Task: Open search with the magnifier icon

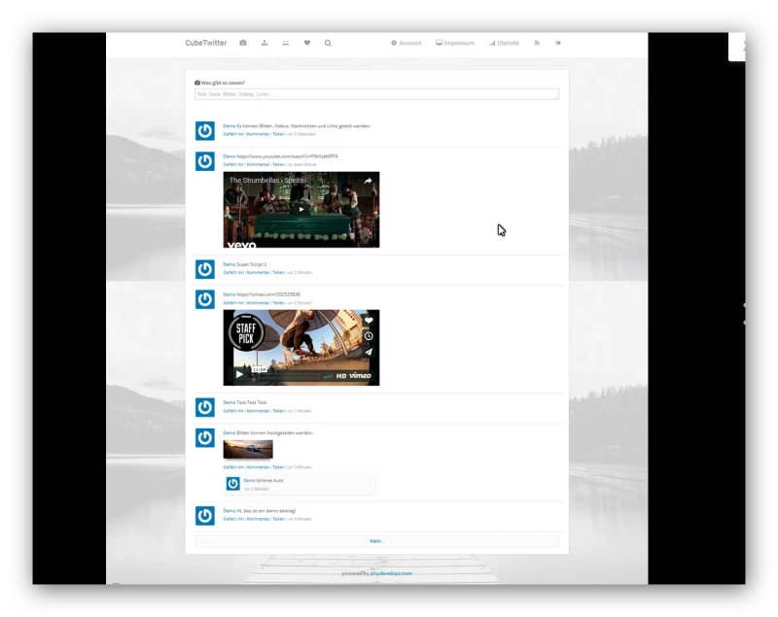Action: point(328,43)
